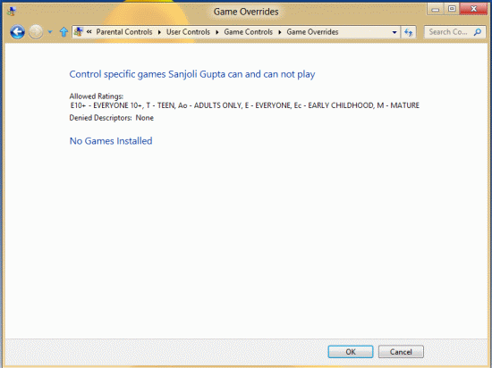The width and height of the screenshot is (492, 368).
Task: Close the Game Overrides window
Action: (473, 9)
